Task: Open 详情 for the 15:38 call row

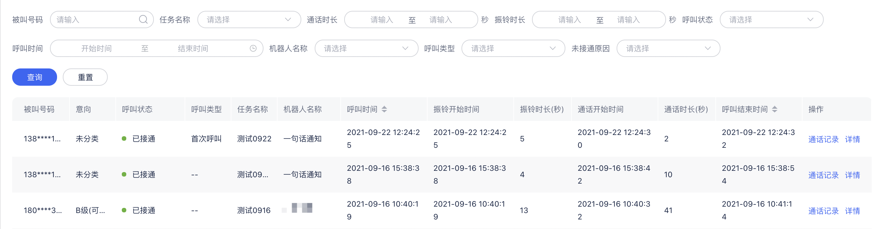Action: point(853,175)
